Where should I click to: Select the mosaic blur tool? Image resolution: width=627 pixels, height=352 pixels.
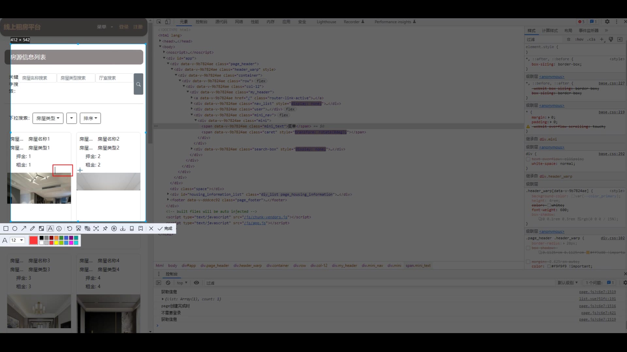pyautogui.click(x=41, y=228)
